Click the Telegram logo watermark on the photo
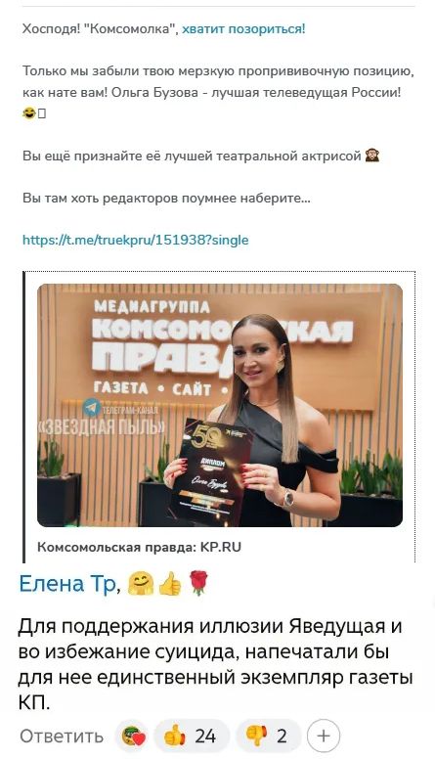The image size is (435, 759). pyautogui.click(x=92, y=408)
